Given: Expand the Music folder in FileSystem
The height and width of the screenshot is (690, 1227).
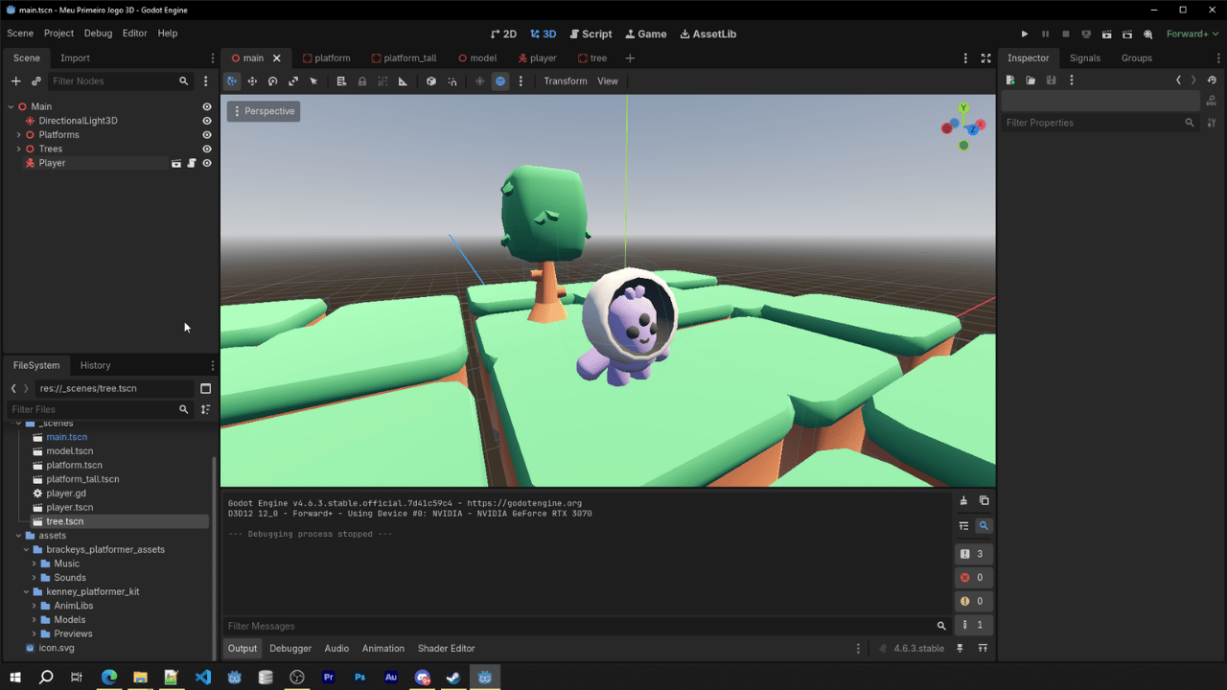Looking at the screenshot, I should coord(34,563).
